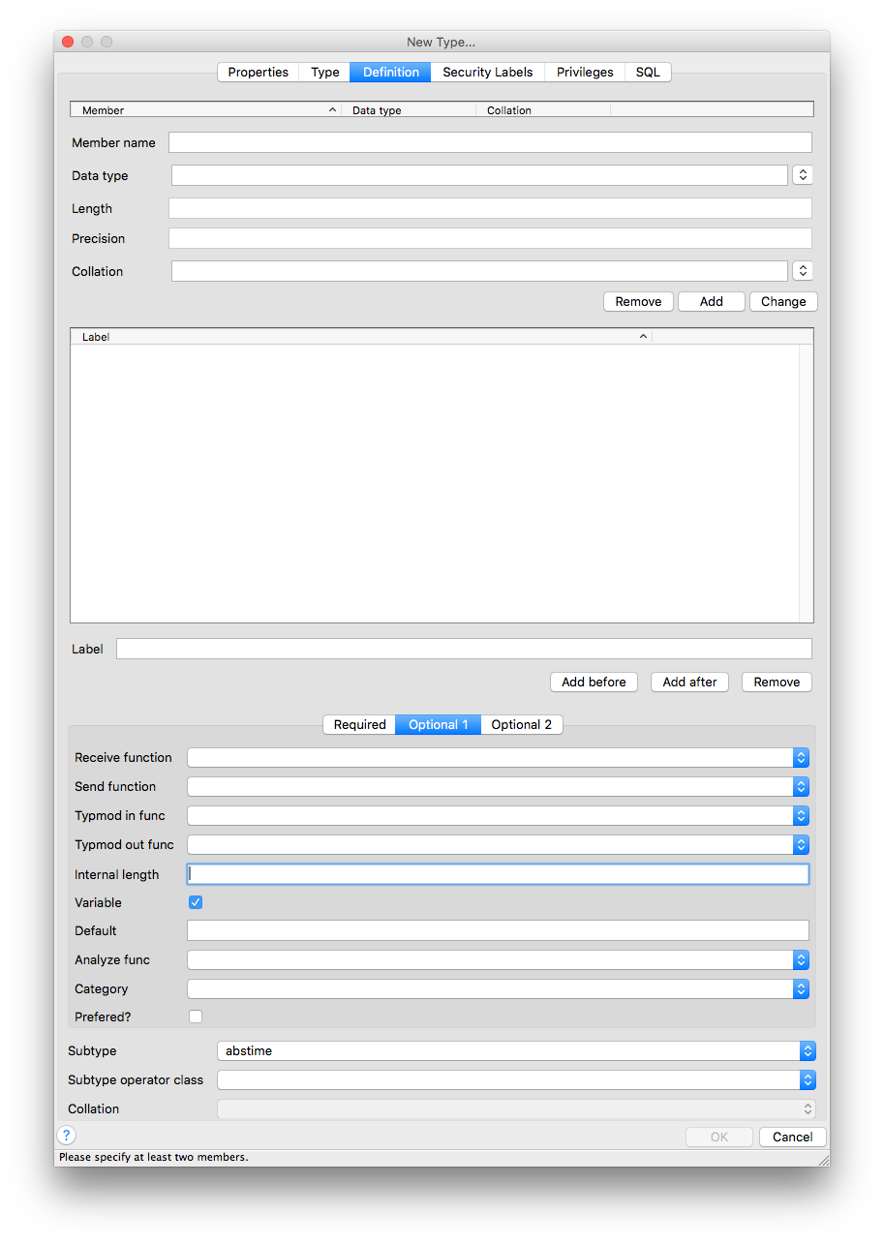This screenshot has height=1244, width=884.
Task: Click the Add member button
Action: 711,302
